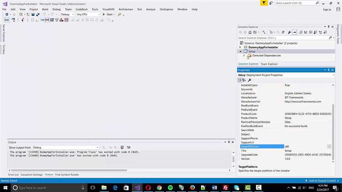
Task: Switch to Find Symbol Results tab
Action: click(67, 175)
